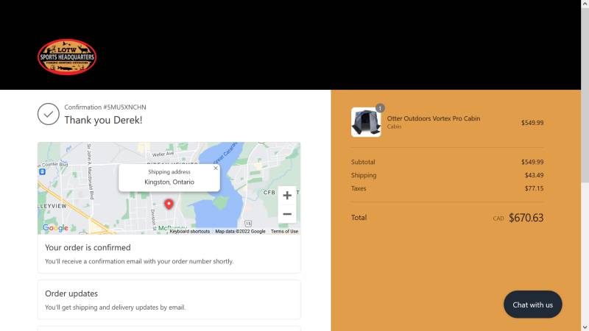The height and width of the screenshot is (331, 589).
Task: Open Keyboard shortcuts on the map
Action: pos(190,231)
